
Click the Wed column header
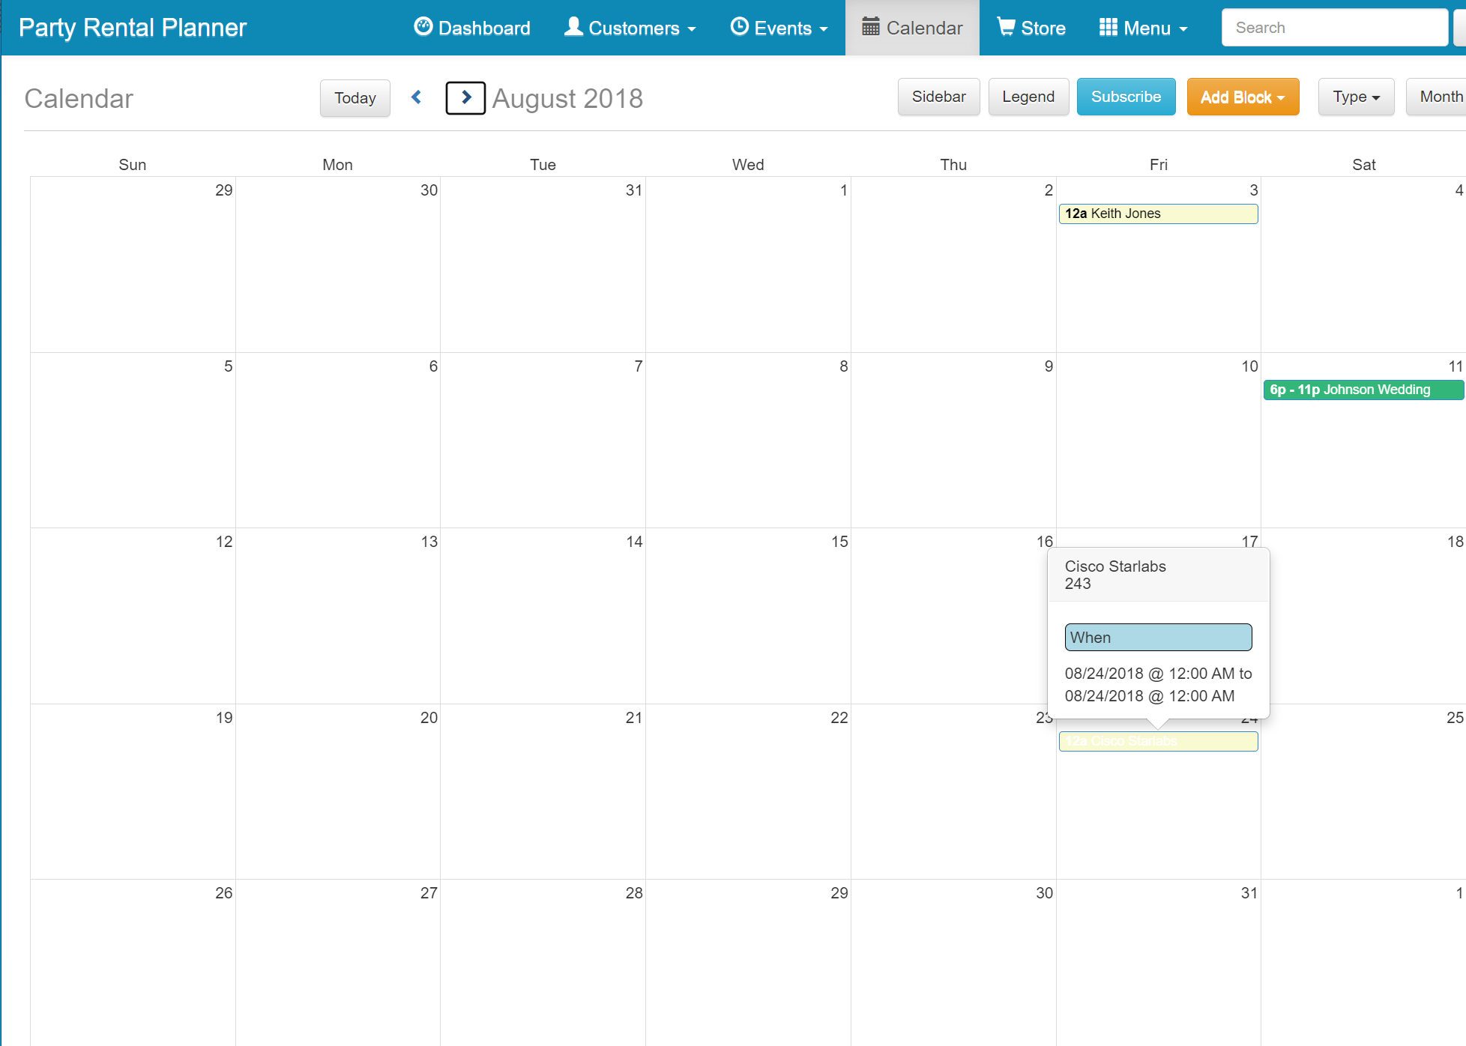[x=748, y=165]
